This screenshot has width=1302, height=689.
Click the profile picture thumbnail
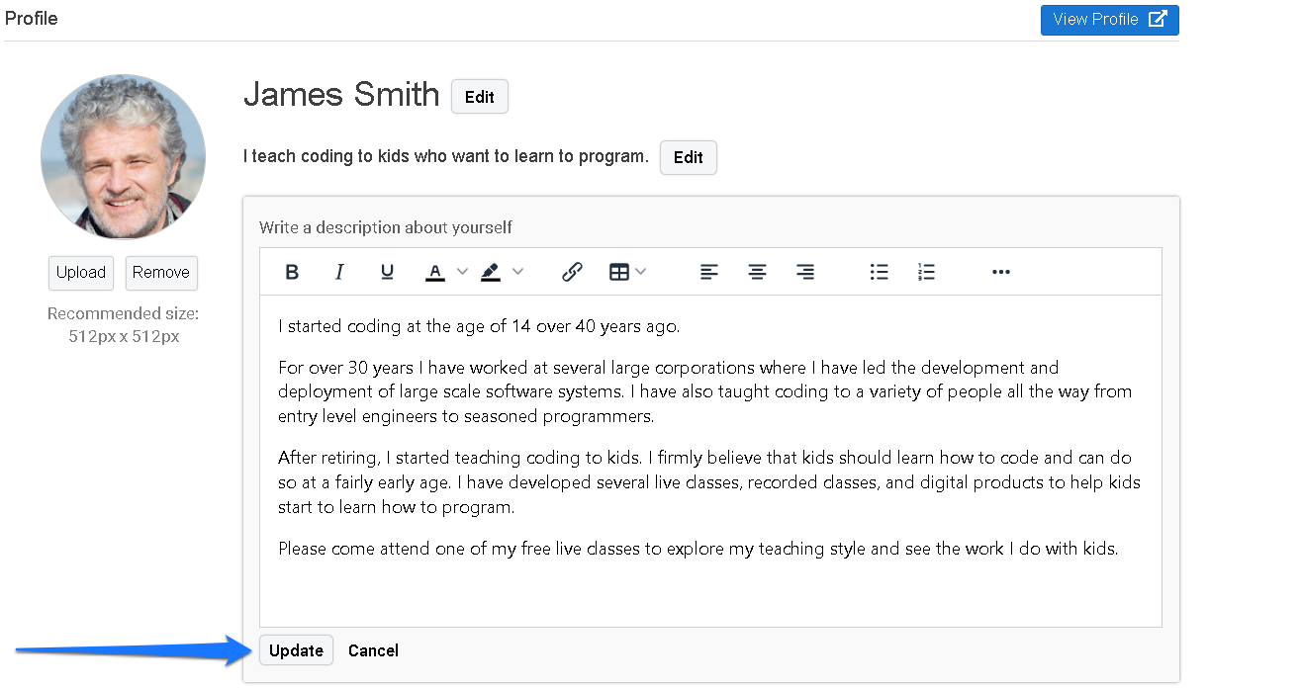click(123, 156)
